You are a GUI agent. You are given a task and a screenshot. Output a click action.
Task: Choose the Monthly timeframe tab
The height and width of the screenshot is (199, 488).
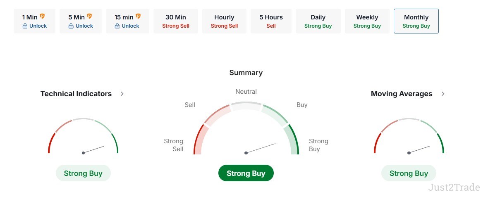click(416, 21)
